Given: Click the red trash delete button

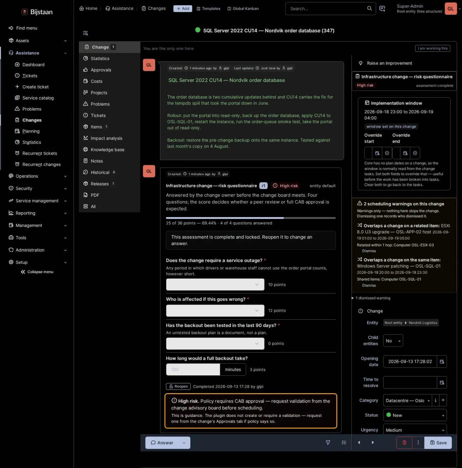Looking at the screenshot, I should point(404,443).
